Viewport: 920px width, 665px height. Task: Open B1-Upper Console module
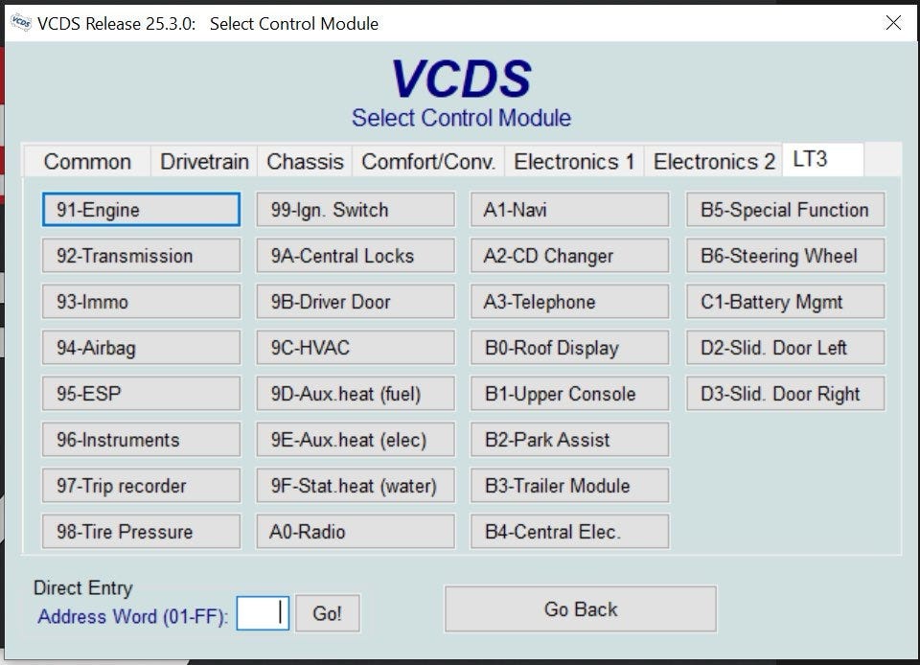[569, 394]
